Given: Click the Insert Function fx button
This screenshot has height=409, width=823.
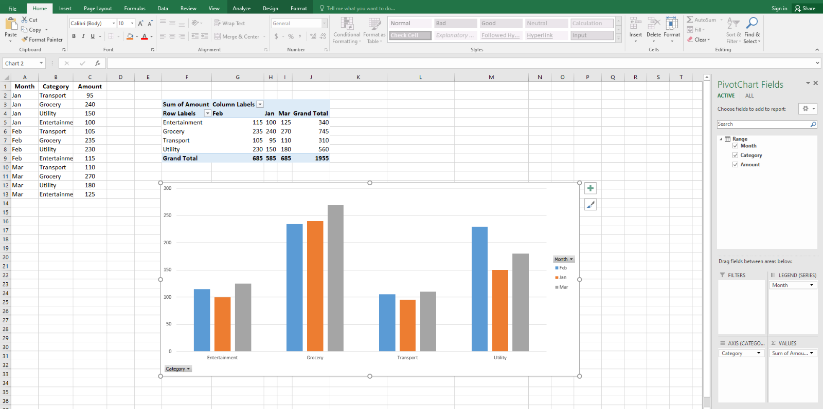Looking at the screenshot, I should point(98,63).
